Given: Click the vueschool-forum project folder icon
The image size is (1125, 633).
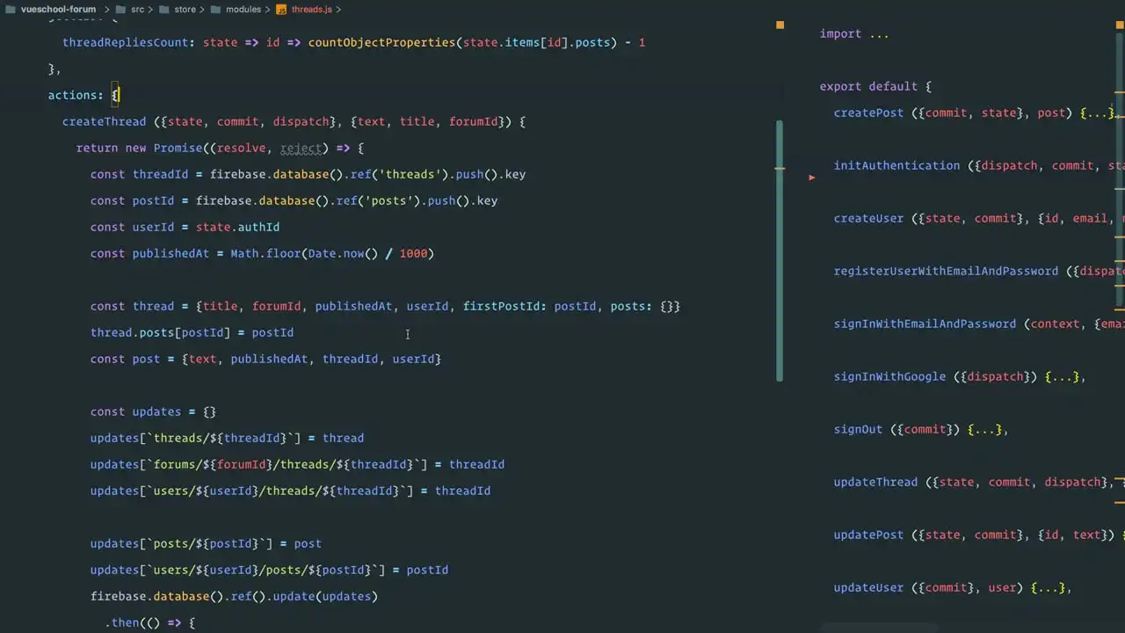Looking at the screenshot, I should tap(9, 9).
